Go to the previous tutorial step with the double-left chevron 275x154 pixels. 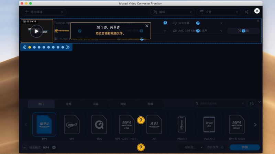24,47
